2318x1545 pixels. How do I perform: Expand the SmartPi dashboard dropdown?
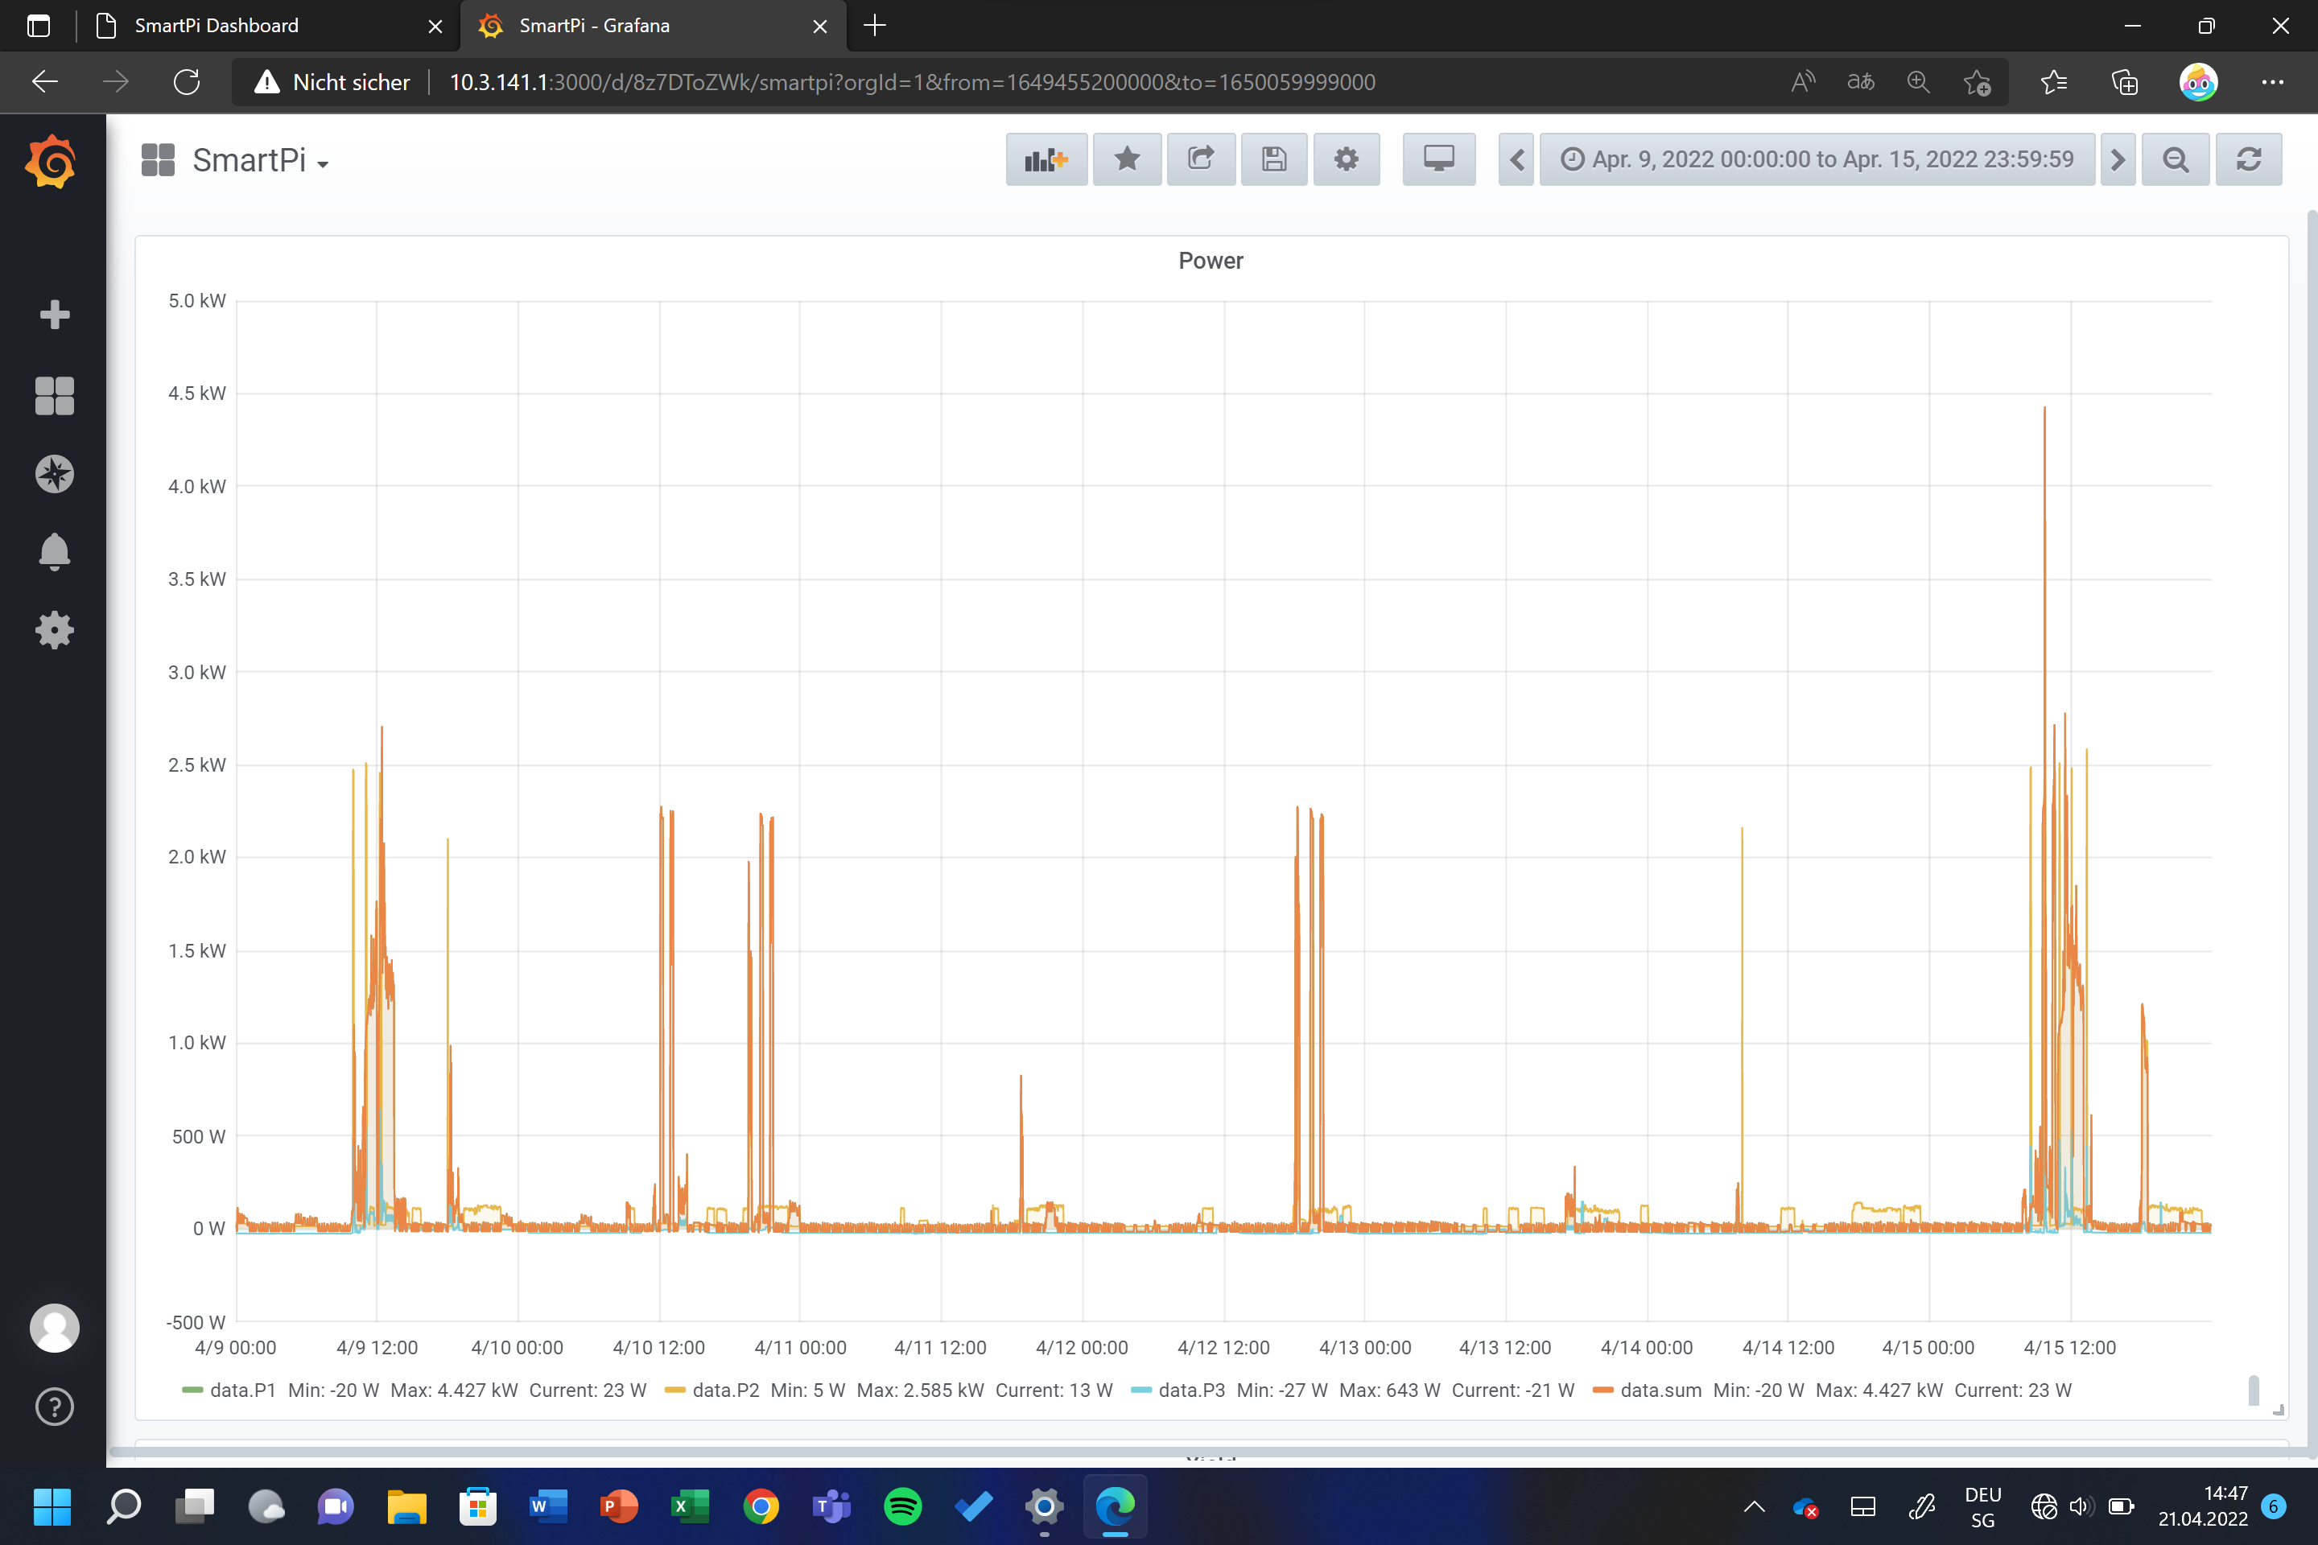260,161
